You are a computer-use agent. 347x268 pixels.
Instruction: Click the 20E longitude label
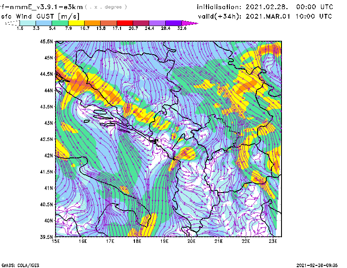pos(191,241)
